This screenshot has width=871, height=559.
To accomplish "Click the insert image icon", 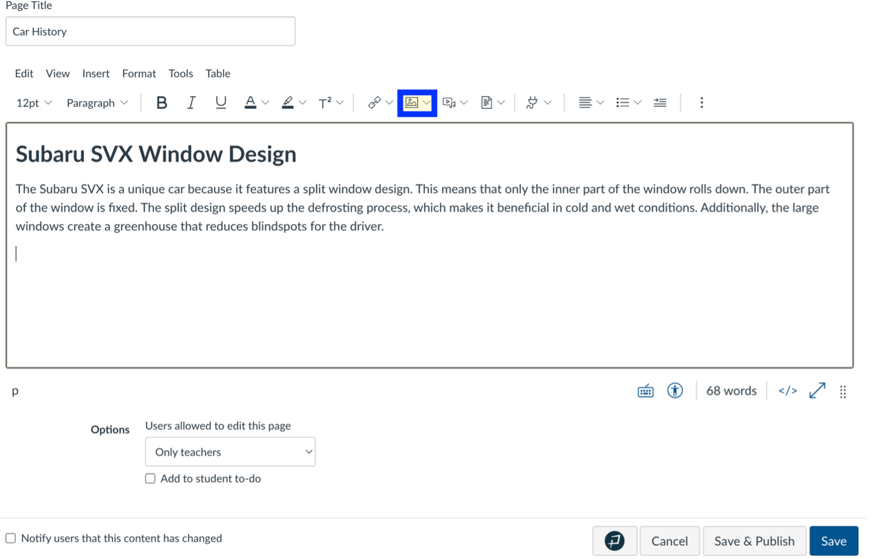I will pyautogui.click(x=412, y=103).
